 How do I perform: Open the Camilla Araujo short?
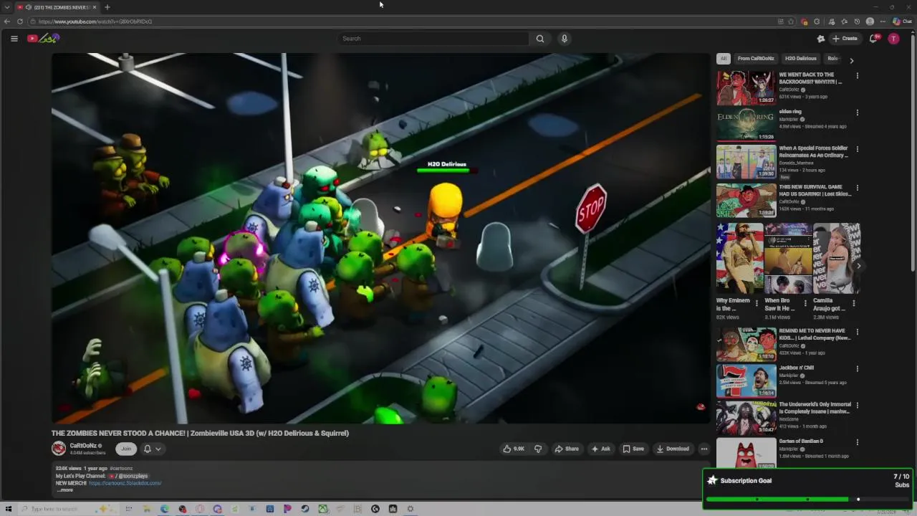[x=836, y=259]
